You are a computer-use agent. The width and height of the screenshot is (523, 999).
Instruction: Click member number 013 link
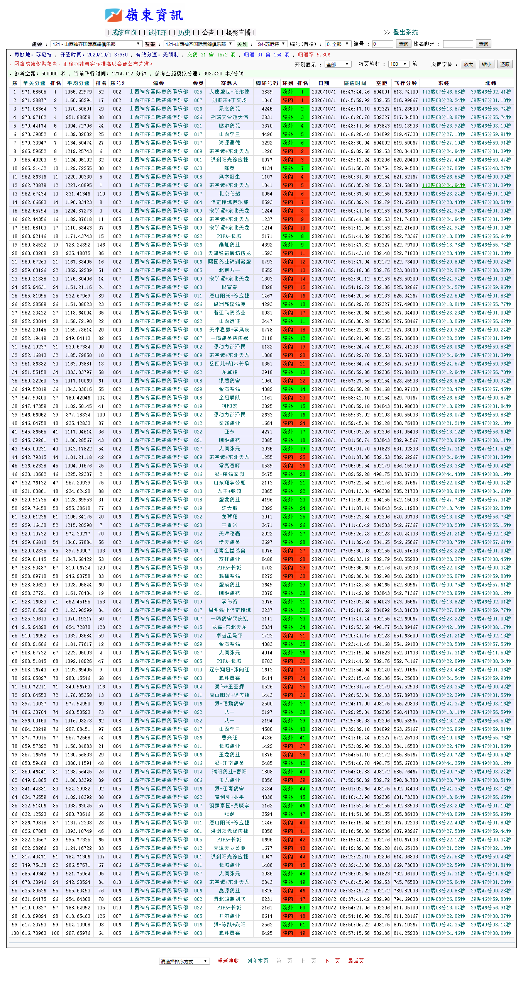click(x=198, y=491)
